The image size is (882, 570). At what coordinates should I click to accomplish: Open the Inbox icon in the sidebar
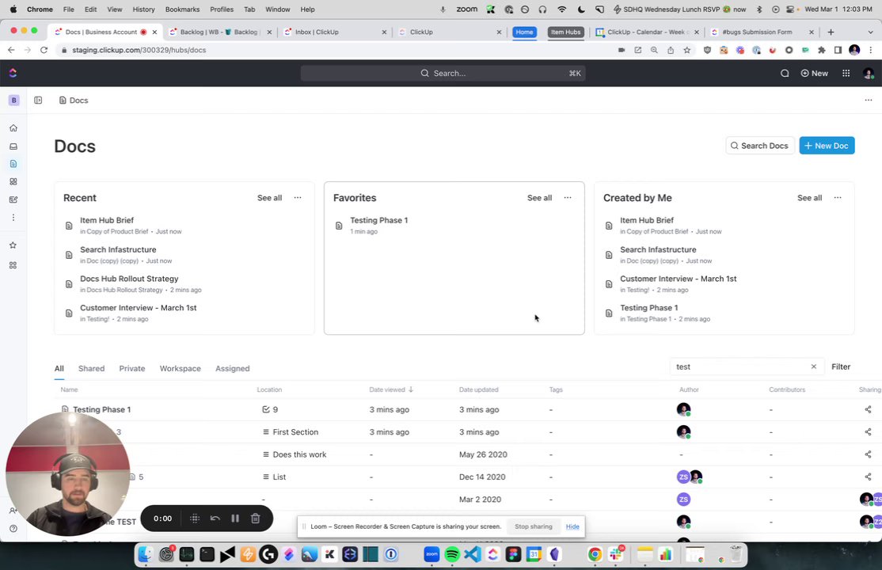(13, 146)
